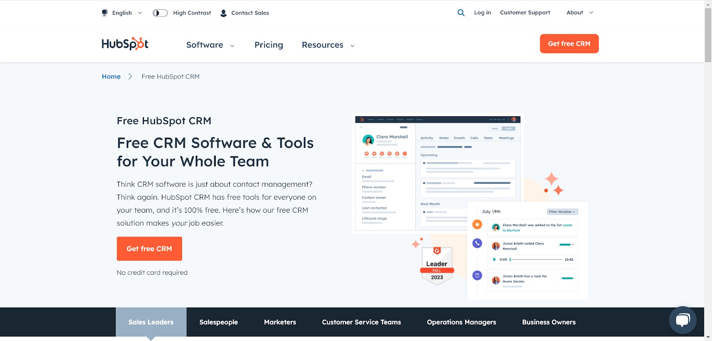Image resolution: width=712 pixels, height=341 pixels.
Task: Open the Operations Managers tab
Action: click(x=461, y=322)
